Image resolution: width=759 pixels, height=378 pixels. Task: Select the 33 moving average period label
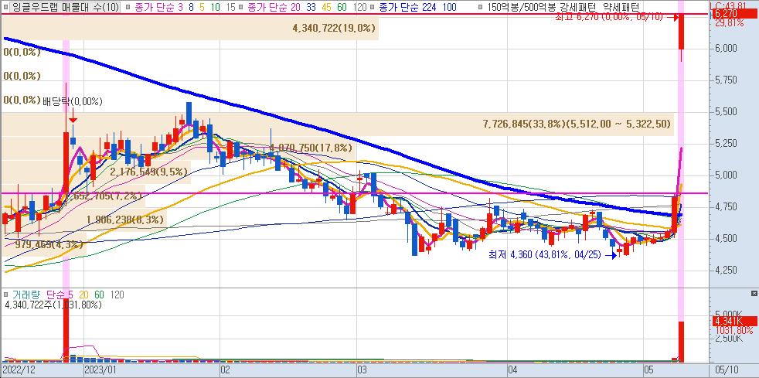tap(313, 7)
